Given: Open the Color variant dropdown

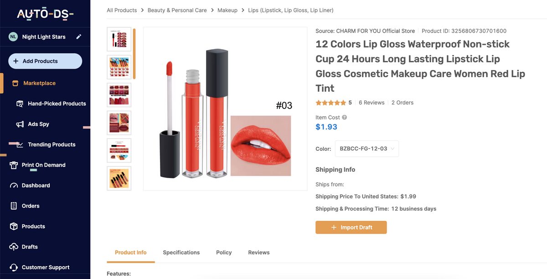Looking at the screenshot, I should point(366,148).
